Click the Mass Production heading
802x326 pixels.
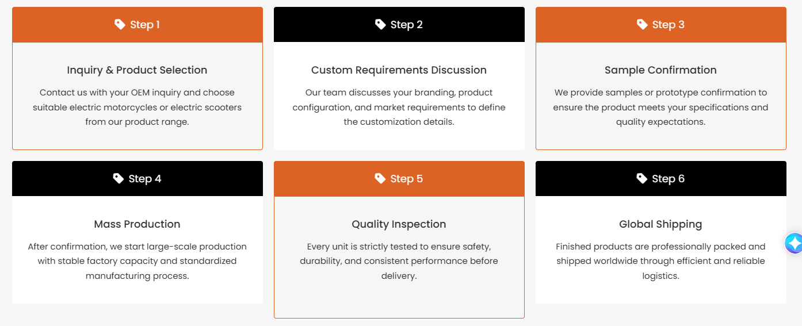pos(137,224)
